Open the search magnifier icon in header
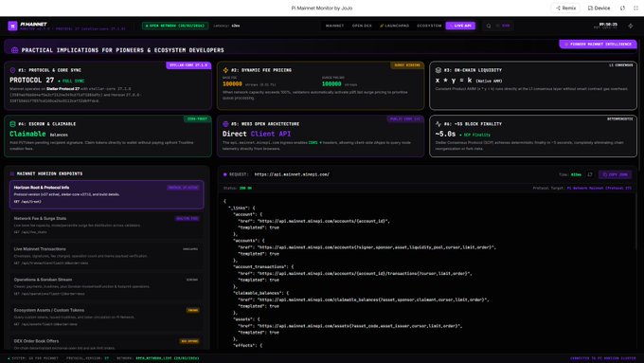This screenshot has width=644, height=363. coord(489,26)
